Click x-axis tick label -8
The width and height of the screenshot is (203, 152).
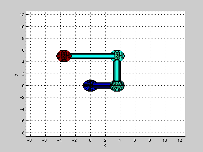pyautogui.click(x=30, y=140)
